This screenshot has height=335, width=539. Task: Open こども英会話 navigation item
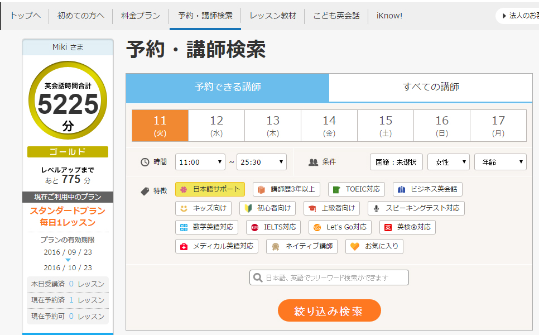336,16
